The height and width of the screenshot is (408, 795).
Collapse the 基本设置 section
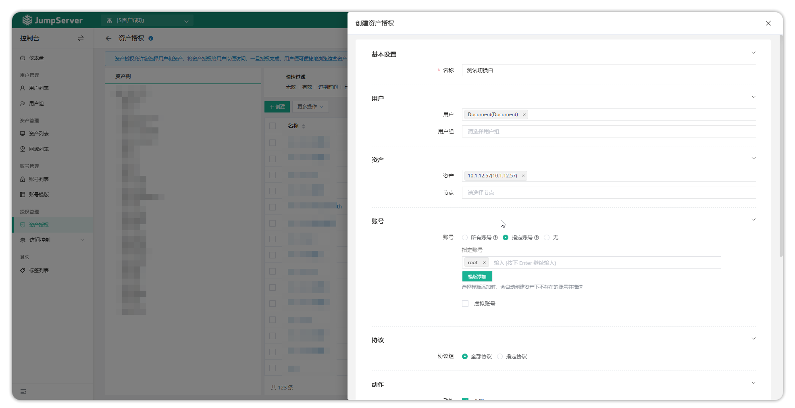click(x=753, y=53)
